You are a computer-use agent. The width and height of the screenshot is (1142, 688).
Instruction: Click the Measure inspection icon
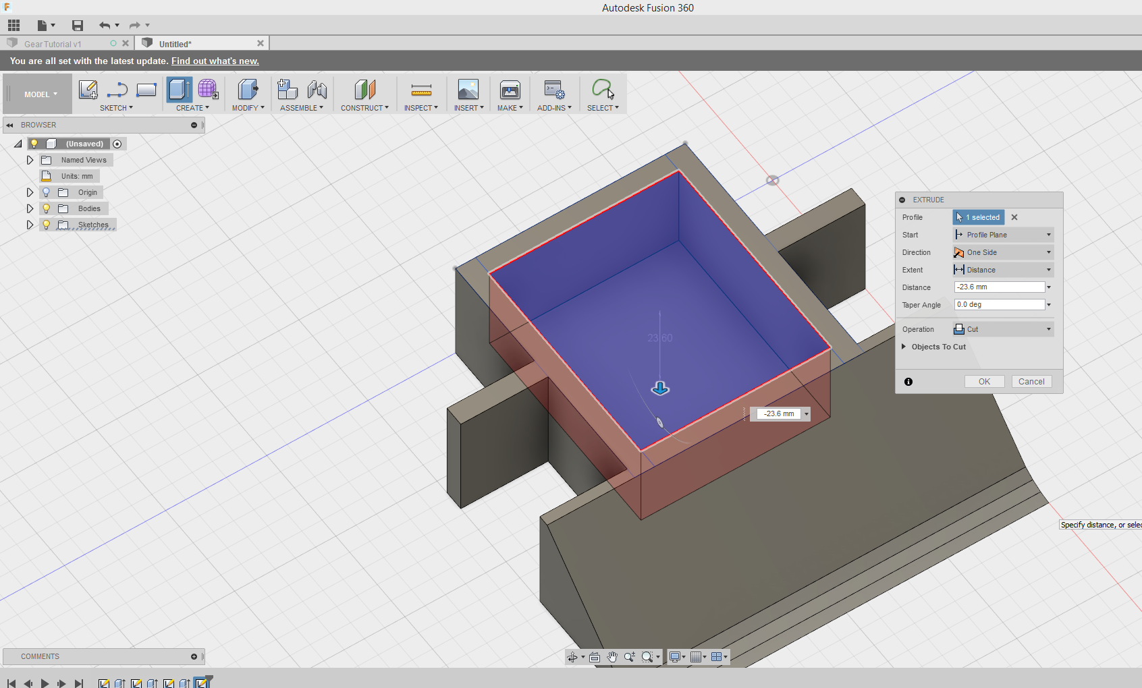point(421,90)
